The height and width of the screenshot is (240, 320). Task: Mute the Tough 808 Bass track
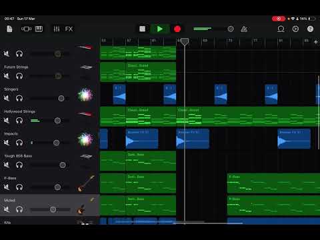click(7, 165)
